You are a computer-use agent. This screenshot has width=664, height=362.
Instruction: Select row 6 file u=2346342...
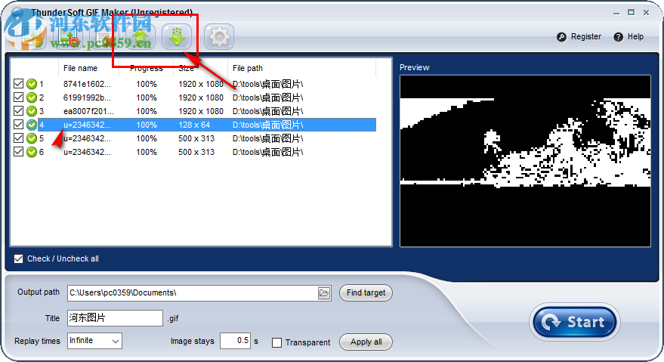point(87,152)
